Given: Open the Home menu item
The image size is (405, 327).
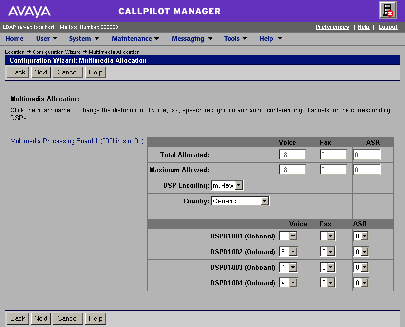Looking at the screenshot, I should (x=15, y=38).
